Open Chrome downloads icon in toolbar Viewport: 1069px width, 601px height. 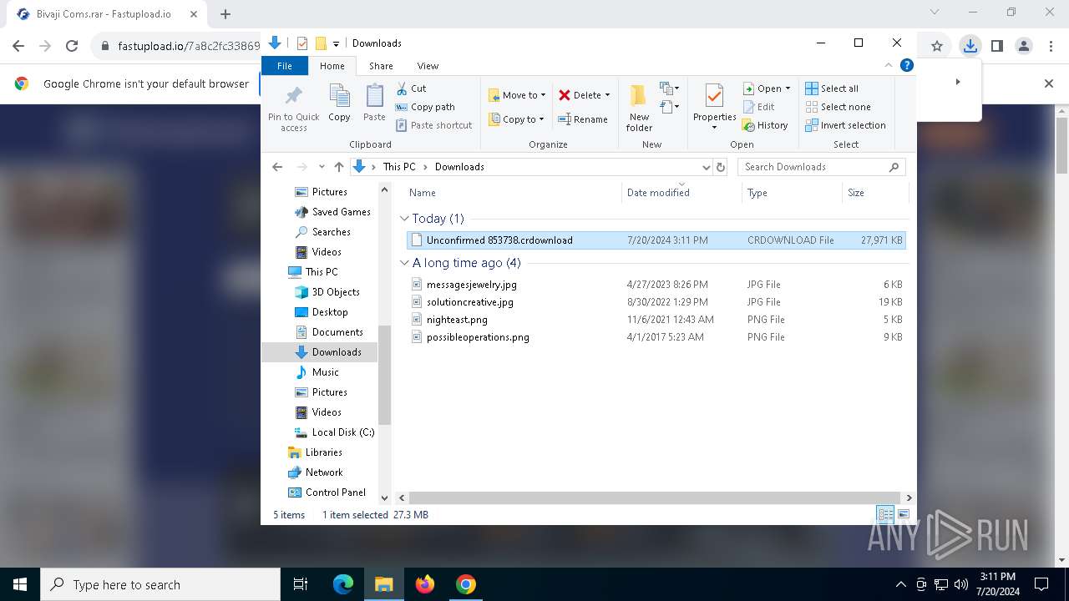point(970,46)
